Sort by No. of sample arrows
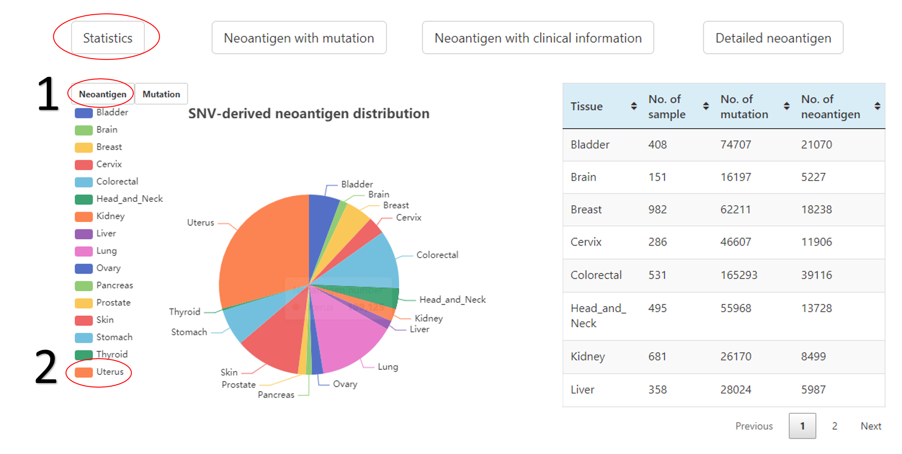The height and width of the screenshot is (454, 902). 706,106
